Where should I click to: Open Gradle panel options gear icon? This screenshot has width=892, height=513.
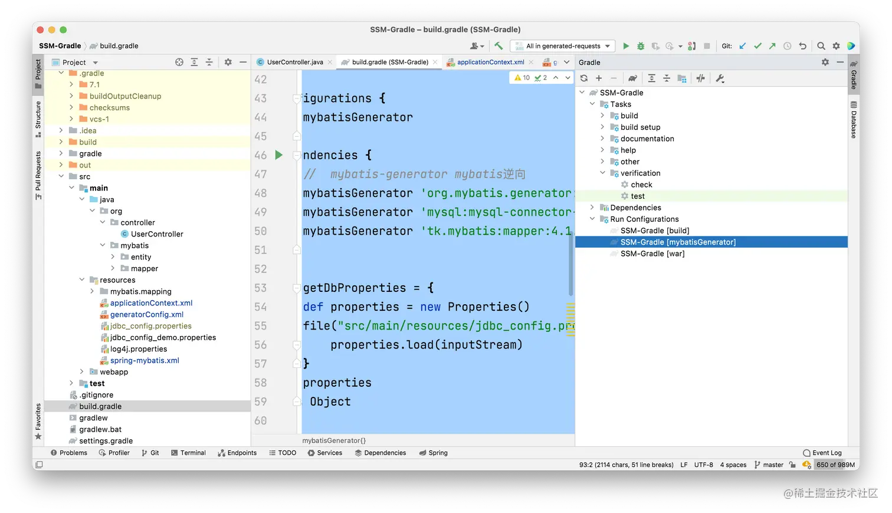coord(825,63)
